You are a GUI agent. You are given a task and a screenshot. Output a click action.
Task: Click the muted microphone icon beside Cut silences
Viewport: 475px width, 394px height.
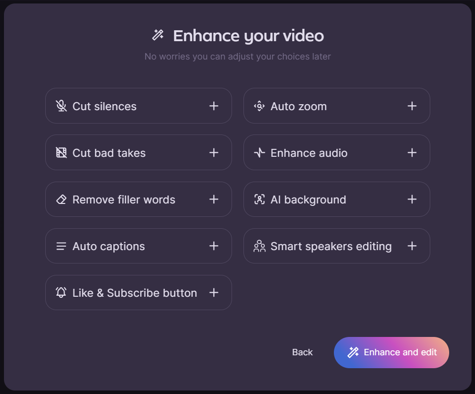pyautogui.click(x=61, y=106)
